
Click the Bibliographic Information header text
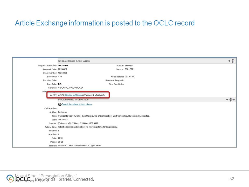(x=73, y=100)
